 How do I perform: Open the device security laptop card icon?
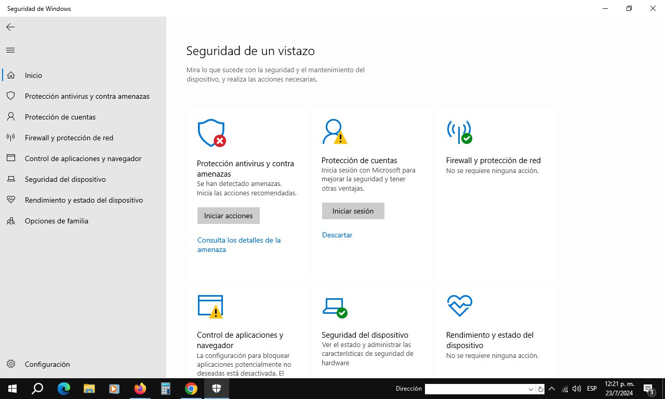click(x=335, y=307)
